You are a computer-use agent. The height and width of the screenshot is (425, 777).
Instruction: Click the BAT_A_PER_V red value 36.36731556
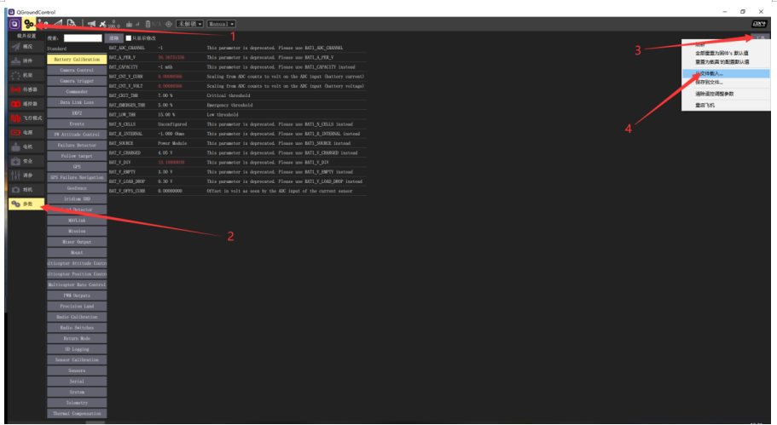click(x=171, y=57)
